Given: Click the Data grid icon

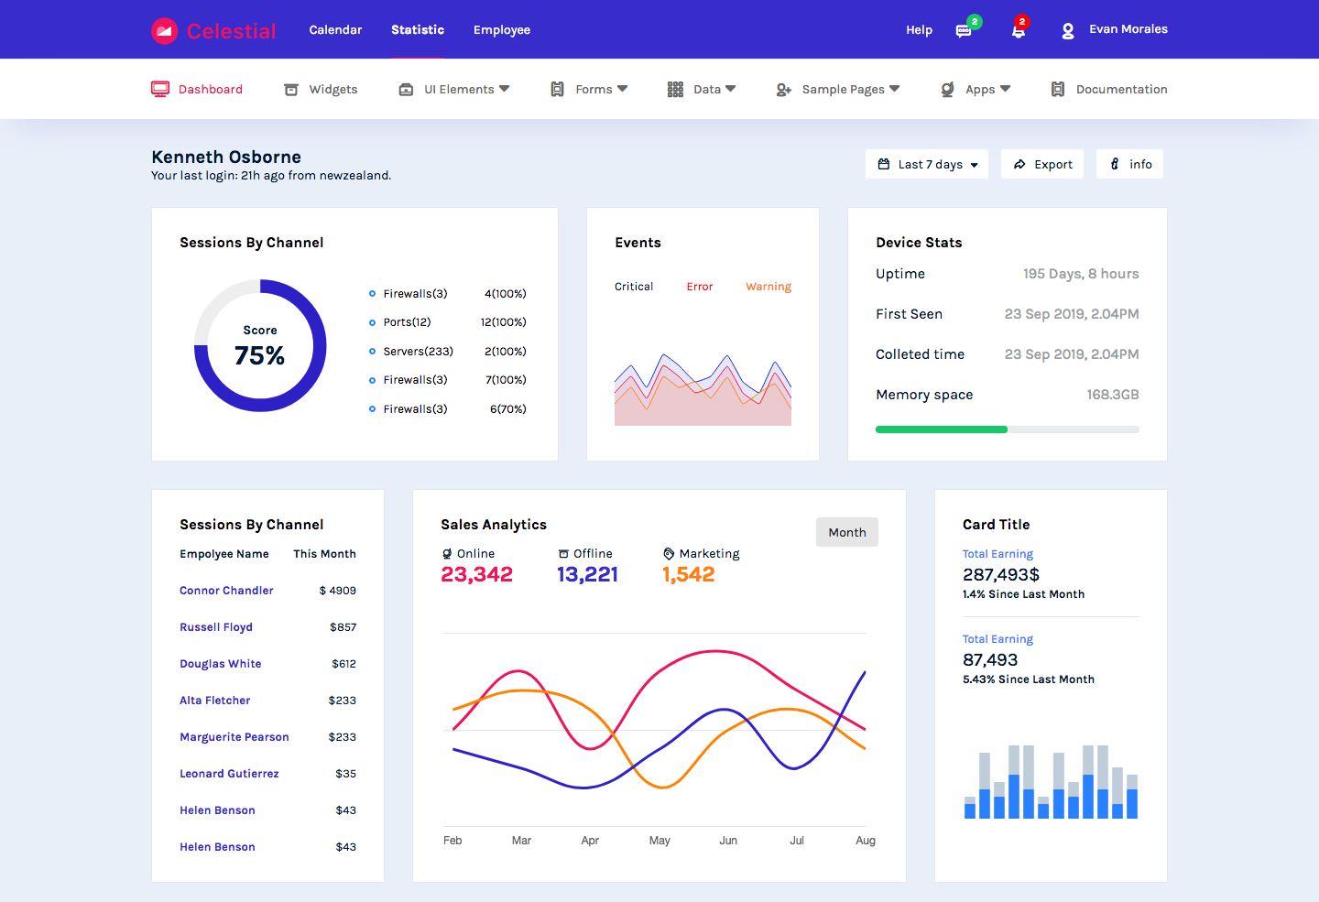Looking at the screenshot, I should [x=675, y=90].
